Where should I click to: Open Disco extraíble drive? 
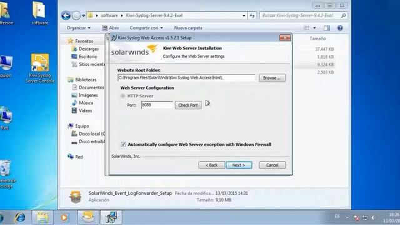pos(92,141)
